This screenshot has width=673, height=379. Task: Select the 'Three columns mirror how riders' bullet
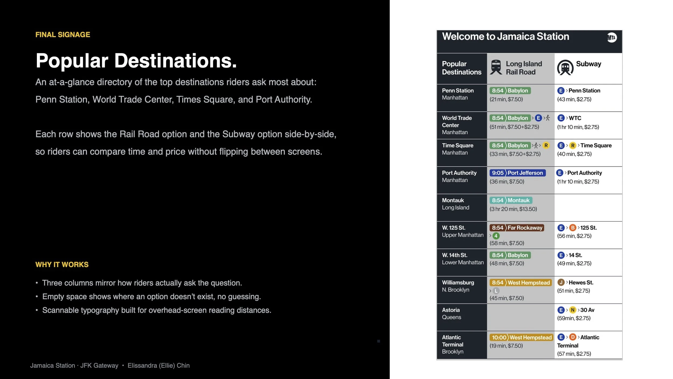(142, 283)
